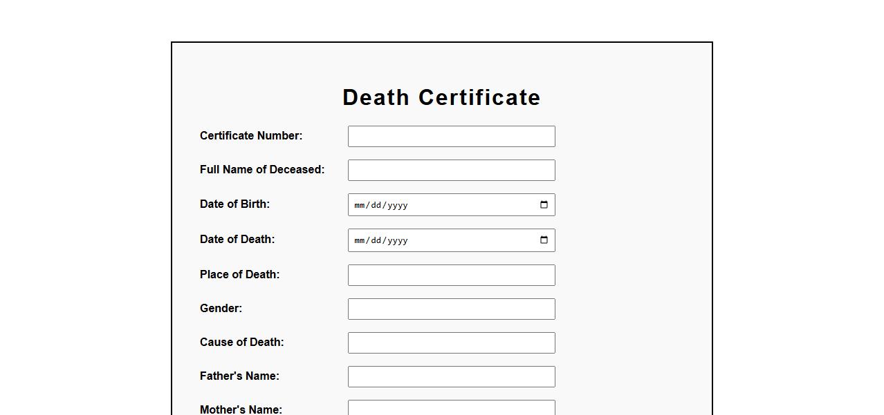This screenshot has height=415, width=884.
Task: Select the Father's Name input field
Action: click(451, 376)
